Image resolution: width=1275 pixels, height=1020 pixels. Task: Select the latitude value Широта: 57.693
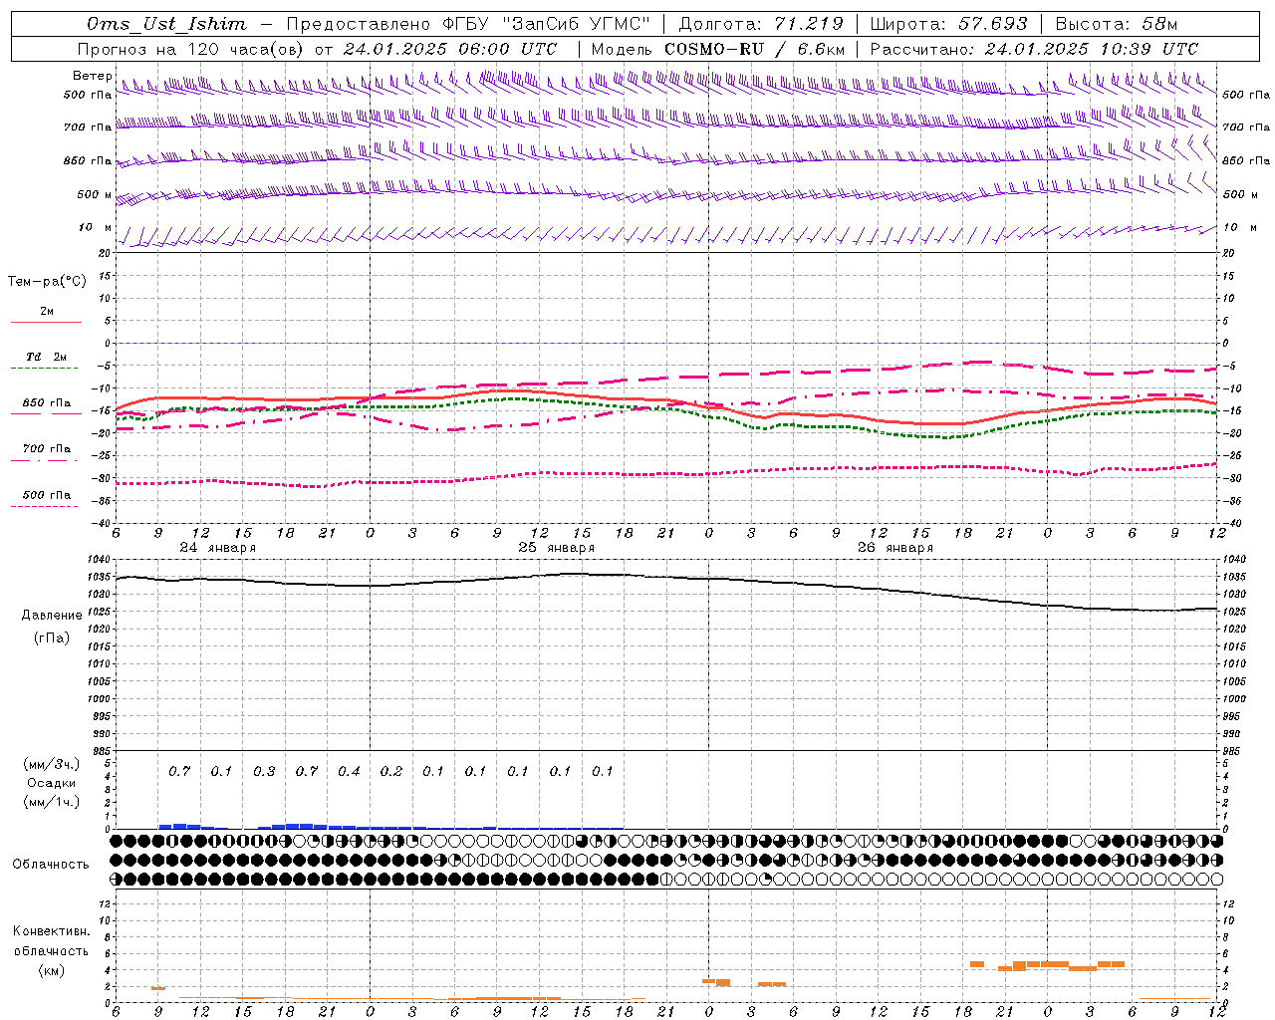948,24
